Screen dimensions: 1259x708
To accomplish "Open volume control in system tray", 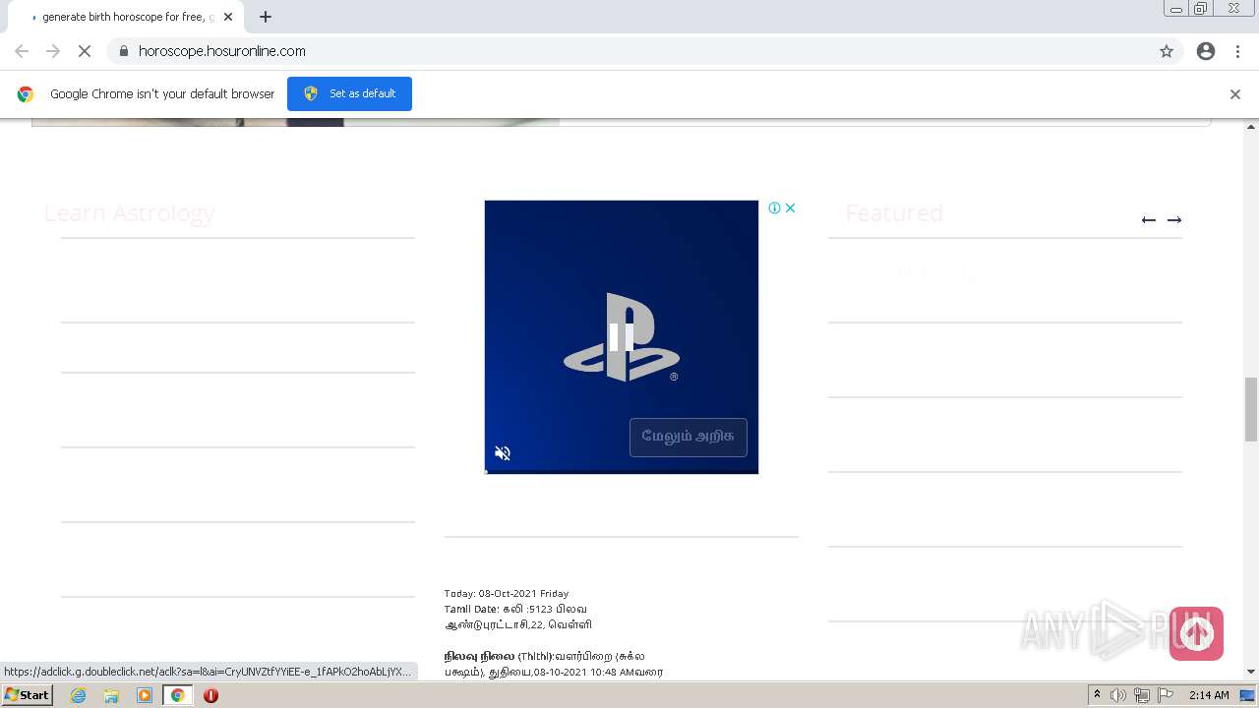I will [1118, 695].
